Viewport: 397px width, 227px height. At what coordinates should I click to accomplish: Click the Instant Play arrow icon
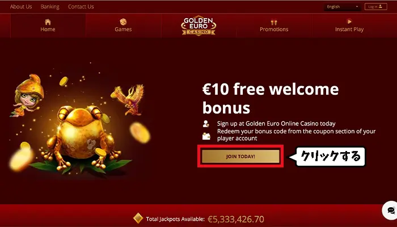coord(349,22)
